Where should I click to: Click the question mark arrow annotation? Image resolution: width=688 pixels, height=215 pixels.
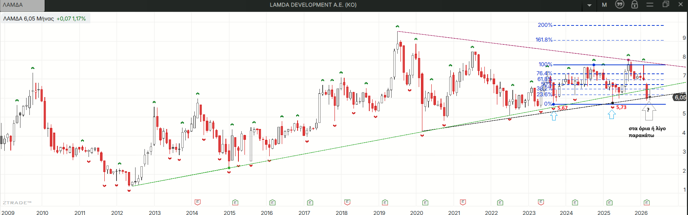click(649, 111)
